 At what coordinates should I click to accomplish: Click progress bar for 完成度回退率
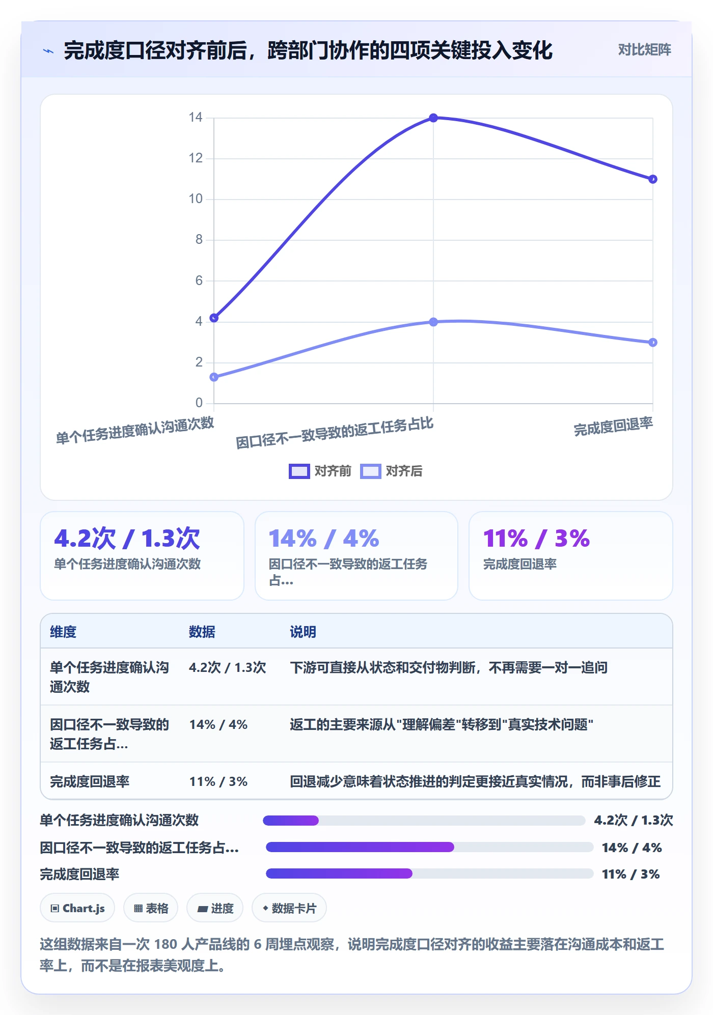click(429, 873)
